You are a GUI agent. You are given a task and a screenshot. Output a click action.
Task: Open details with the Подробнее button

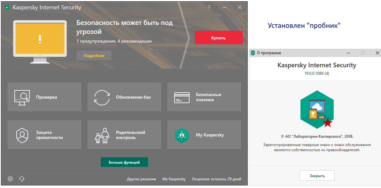(94, 55)
